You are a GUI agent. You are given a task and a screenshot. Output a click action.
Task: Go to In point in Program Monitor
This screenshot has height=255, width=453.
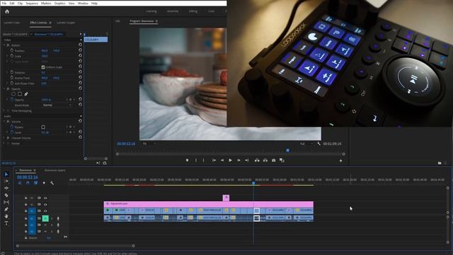point(214,160)
